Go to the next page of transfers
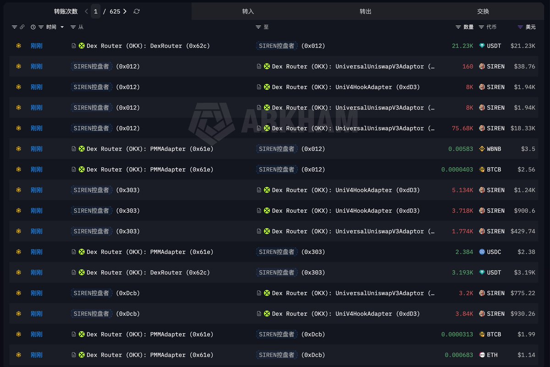The image size is (550, 367). [x=125, y=11]
